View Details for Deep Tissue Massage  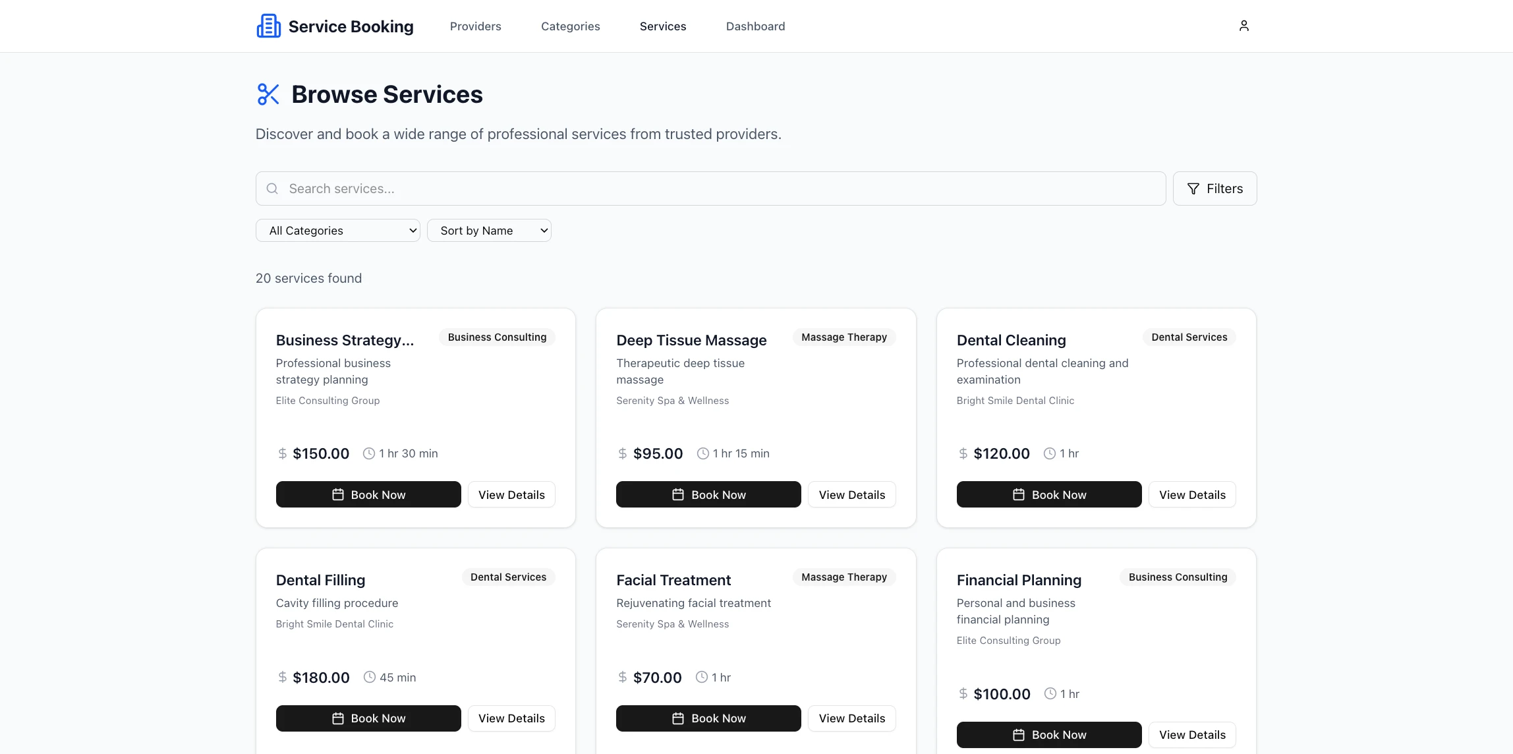[x=851, y=494]
